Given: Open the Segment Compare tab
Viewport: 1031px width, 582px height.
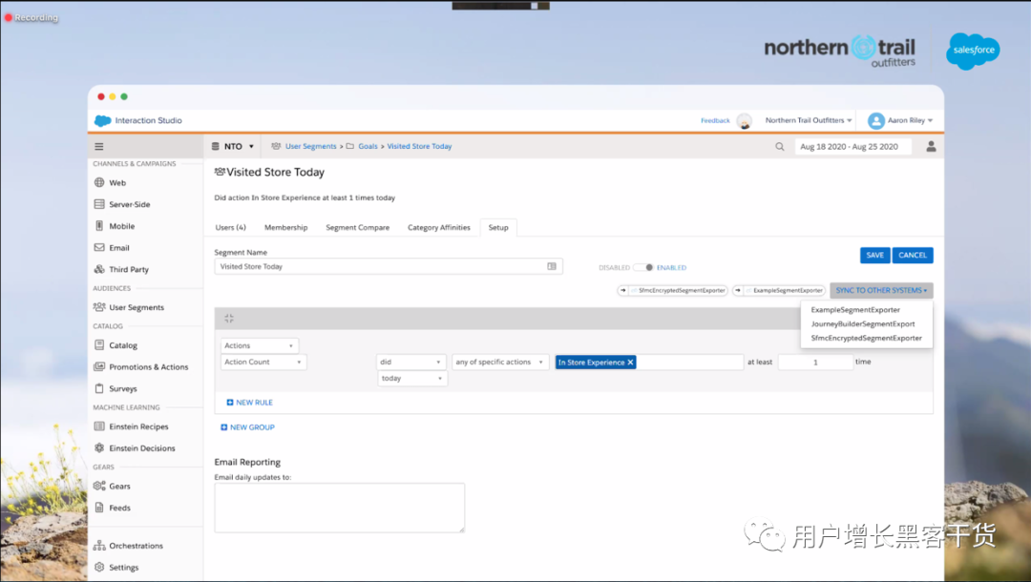Looking at the screenshot, I should tap(358, 227).
